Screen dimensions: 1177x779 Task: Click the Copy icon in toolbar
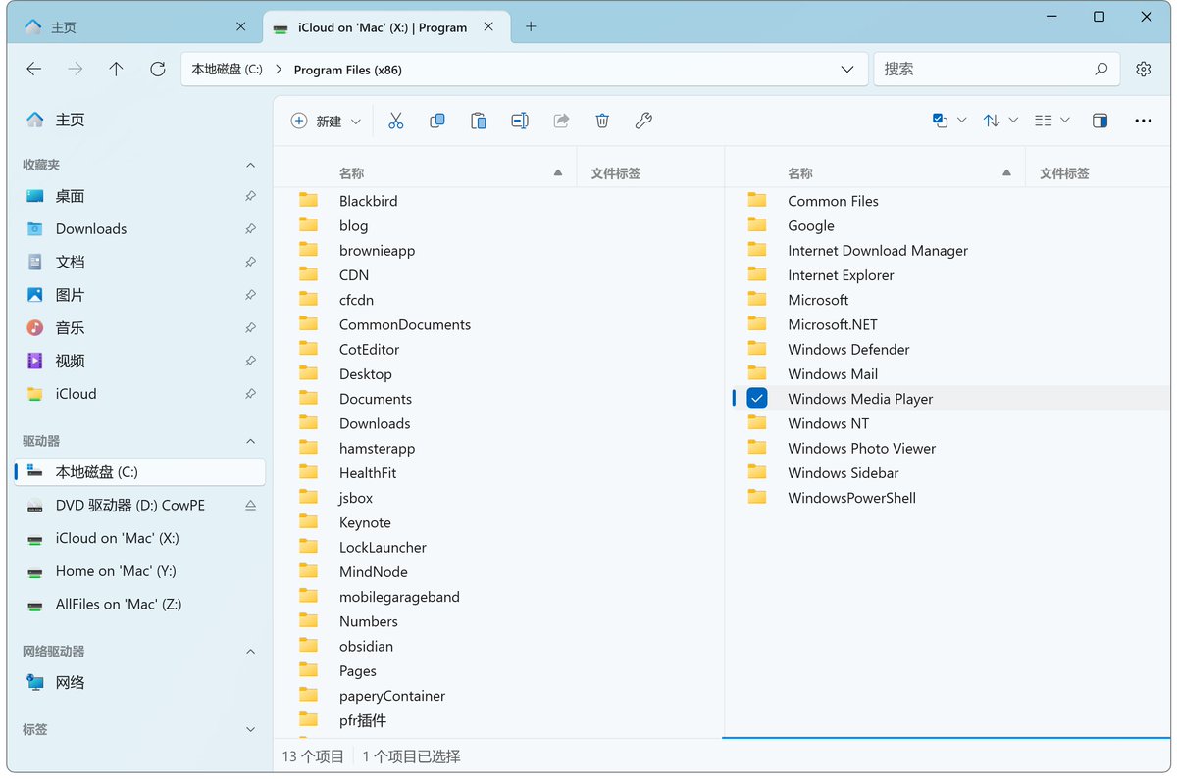[x=437, y=121]
